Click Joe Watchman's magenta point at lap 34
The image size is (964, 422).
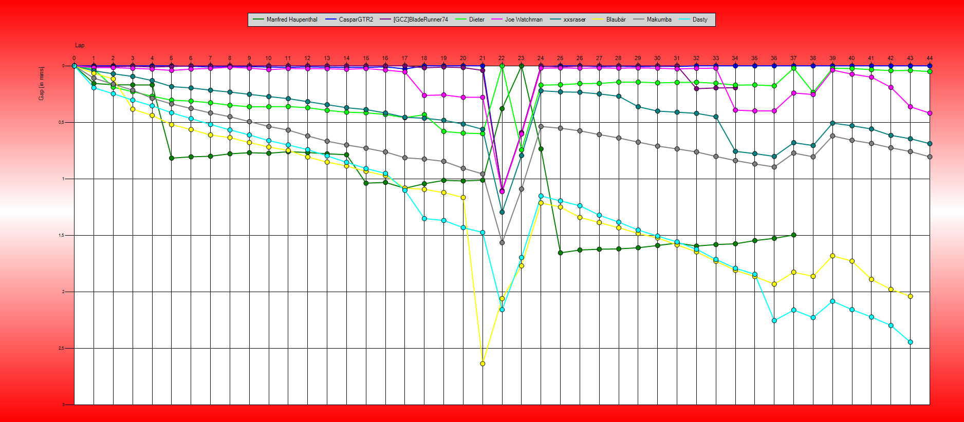tap(735, 110)
